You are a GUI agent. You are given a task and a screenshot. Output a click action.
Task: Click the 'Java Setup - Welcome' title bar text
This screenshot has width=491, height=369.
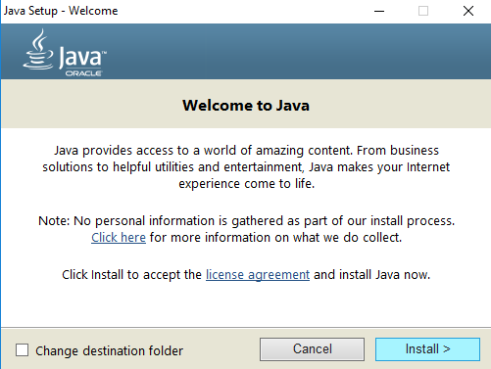[61, 11]
